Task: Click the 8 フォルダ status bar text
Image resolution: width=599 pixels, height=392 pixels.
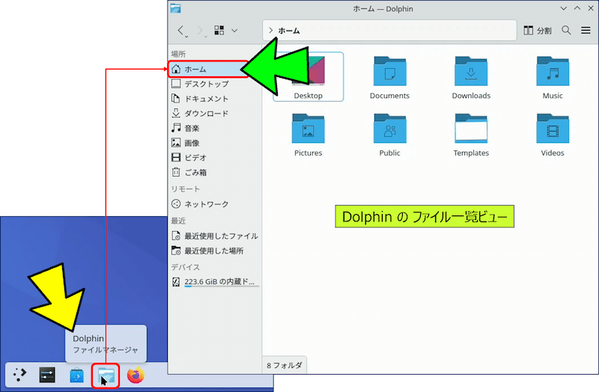Action: click(285, 365)
